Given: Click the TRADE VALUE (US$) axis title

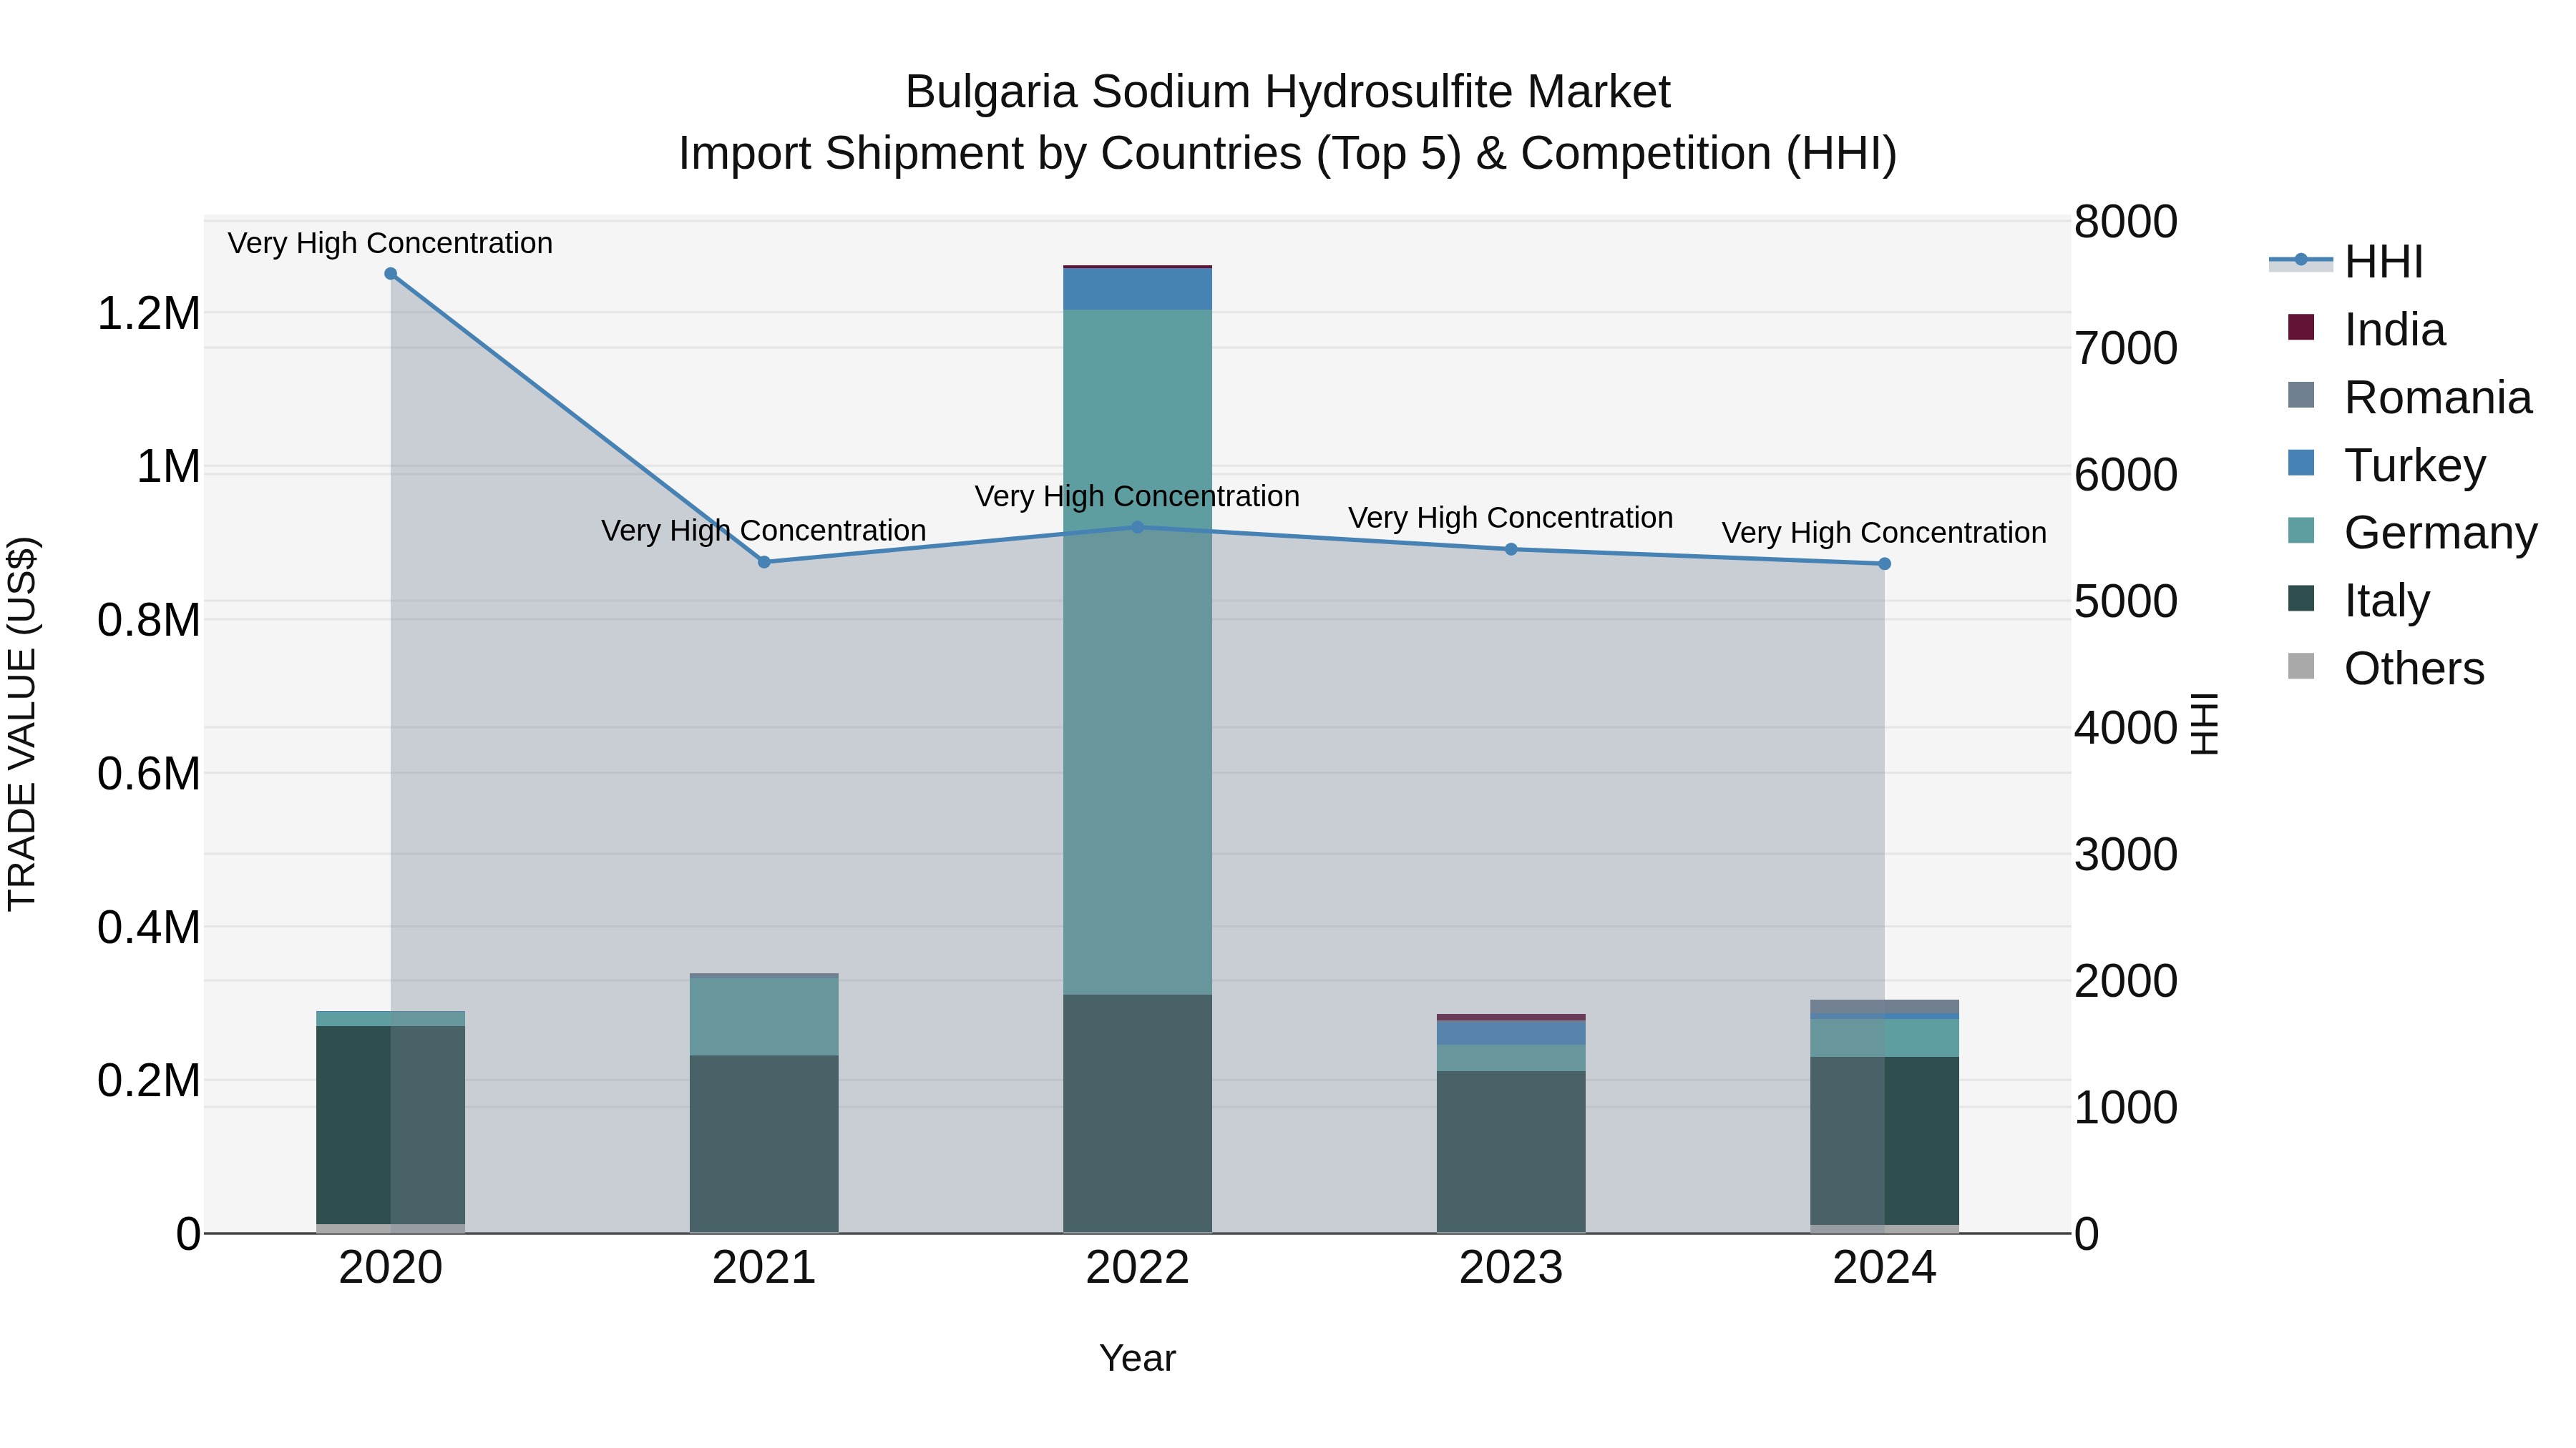Looking at the screenshot, I should click(22, 724).
